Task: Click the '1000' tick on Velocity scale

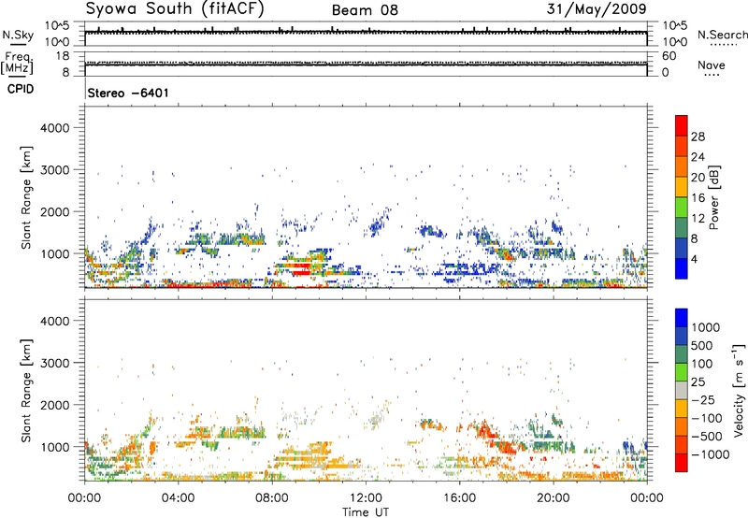Action: 705,327
